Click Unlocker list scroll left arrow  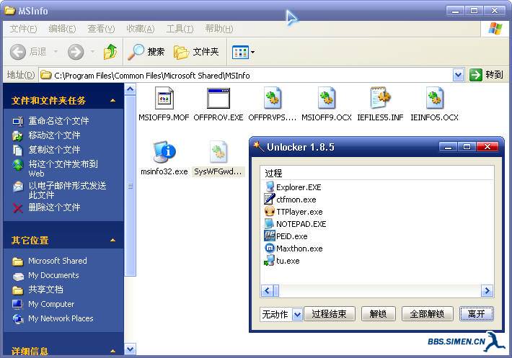pos(267,291)
